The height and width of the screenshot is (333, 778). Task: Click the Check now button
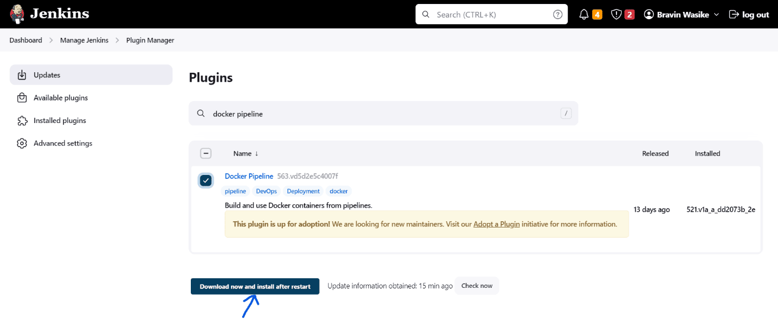coord(477,286)
